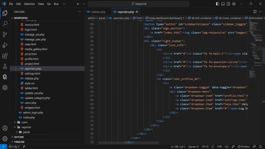
Task: Open editor More Actions ellipsis
Action: [260, 12]
